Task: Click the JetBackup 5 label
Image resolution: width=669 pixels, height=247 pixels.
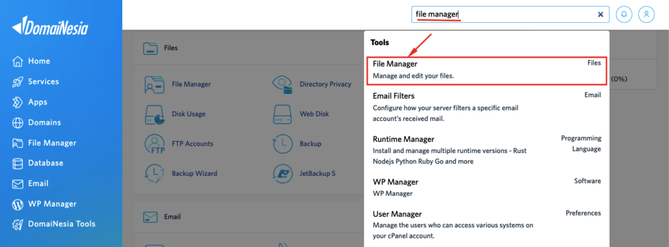Action: [x=318, y=174]
